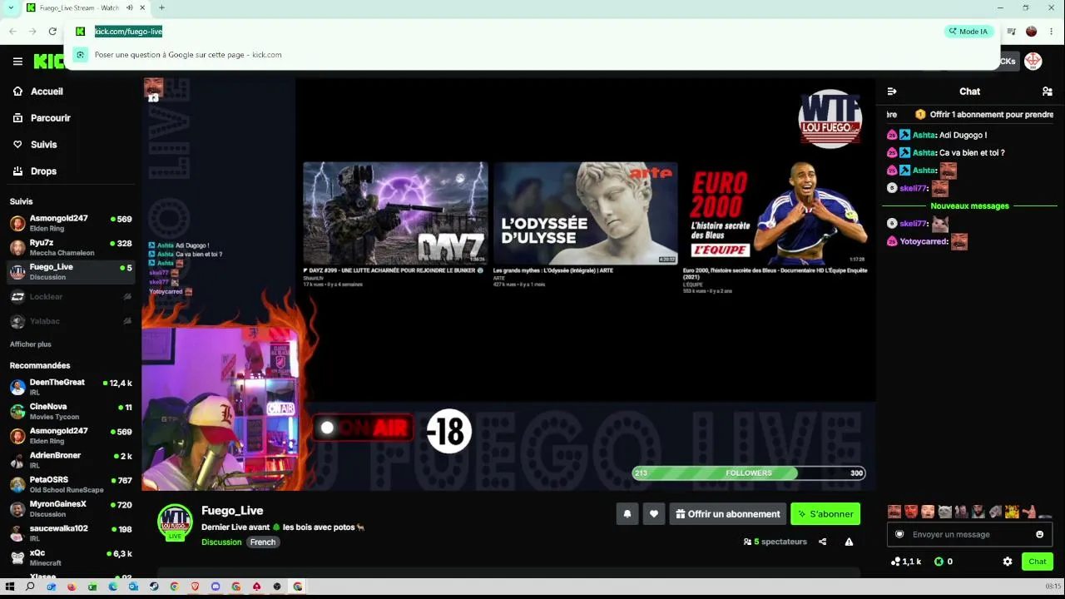Open chat user list icon
The image size is (1065, 599).
(1048, 92)
